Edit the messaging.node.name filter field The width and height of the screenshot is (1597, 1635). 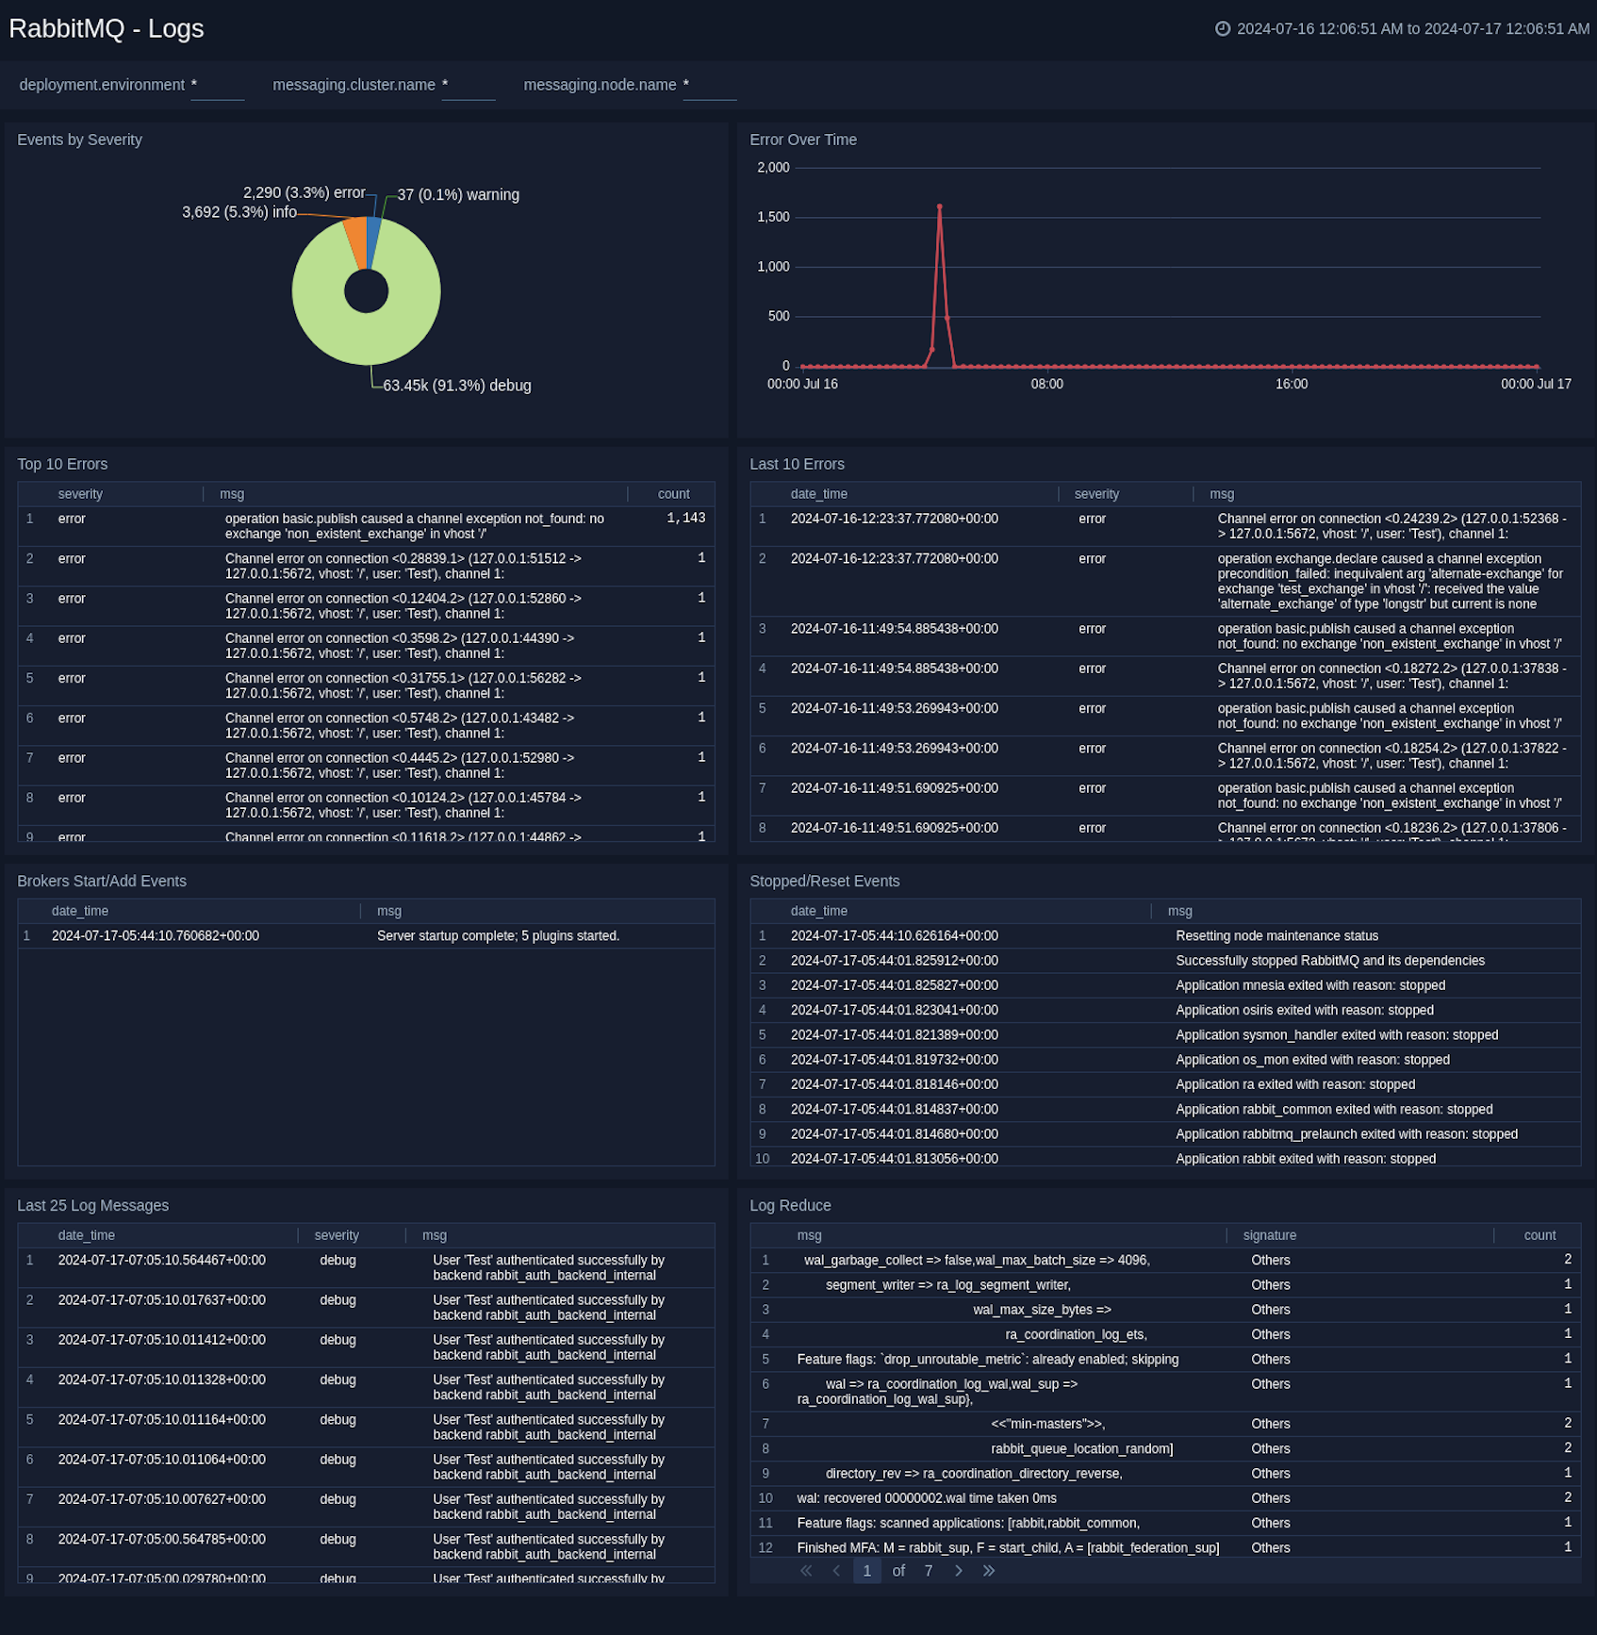coord(710,86)
